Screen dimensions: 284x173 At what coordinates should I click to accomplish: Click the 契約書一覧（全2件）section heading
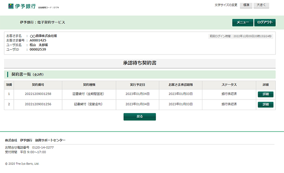click(x=28, y=75)
